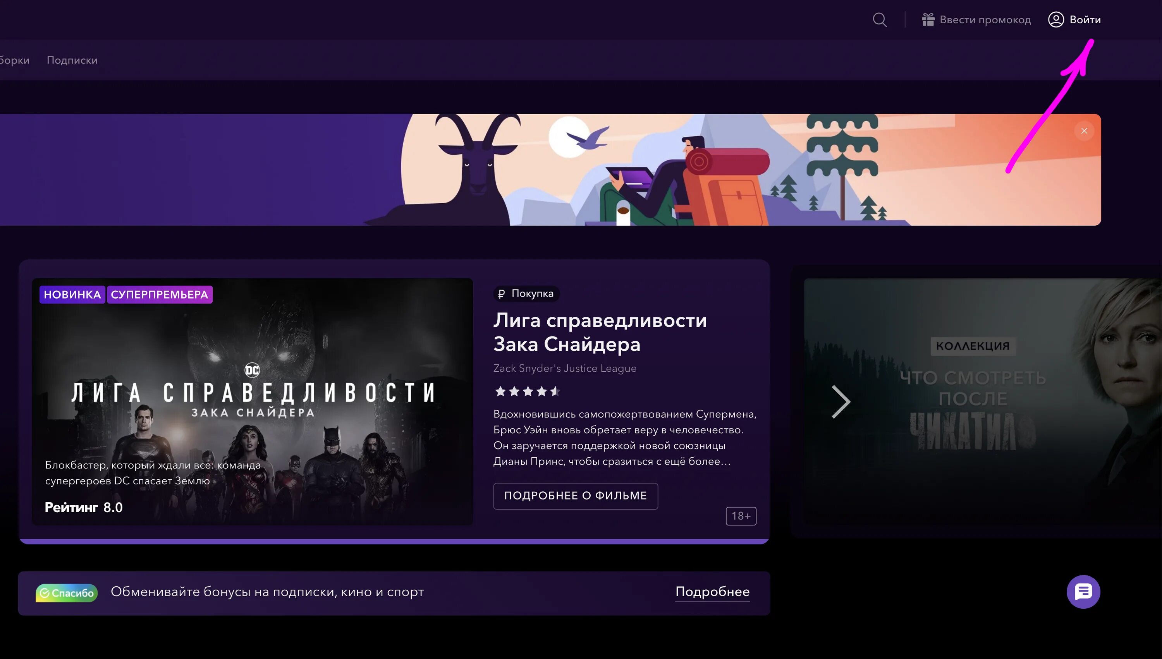Screen dimensions: 1162x659
Task: Click the Обменивайте бонусы на подписки text
Action: 267,592
